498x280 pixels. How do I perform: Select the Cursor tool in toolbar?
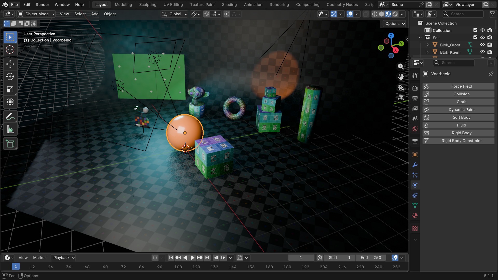click(x=10, y=50)
